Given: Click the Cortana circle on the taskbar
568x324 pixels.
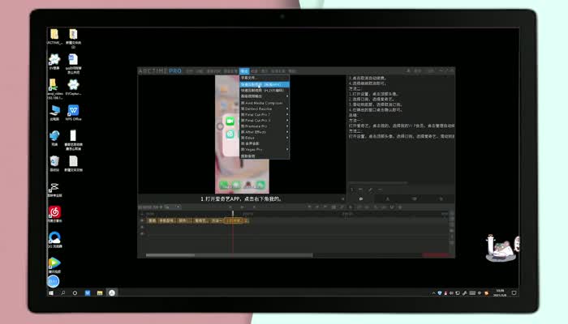Looking at the screenshot, I should (x=75, y=293).
